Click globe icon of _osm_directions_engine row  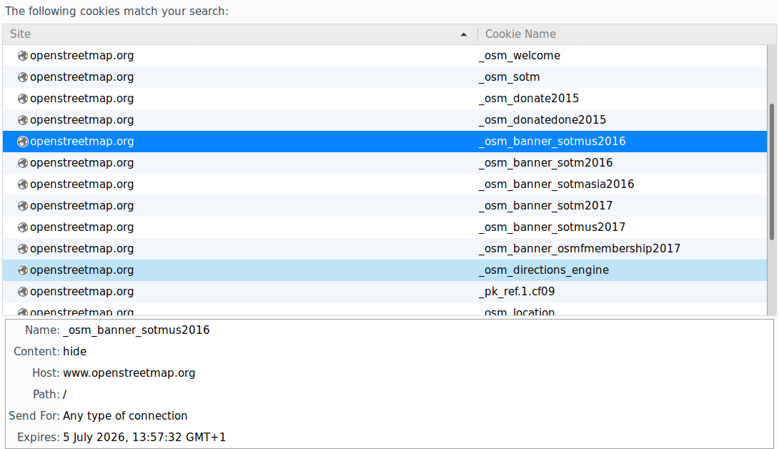[x=22, y=270]
